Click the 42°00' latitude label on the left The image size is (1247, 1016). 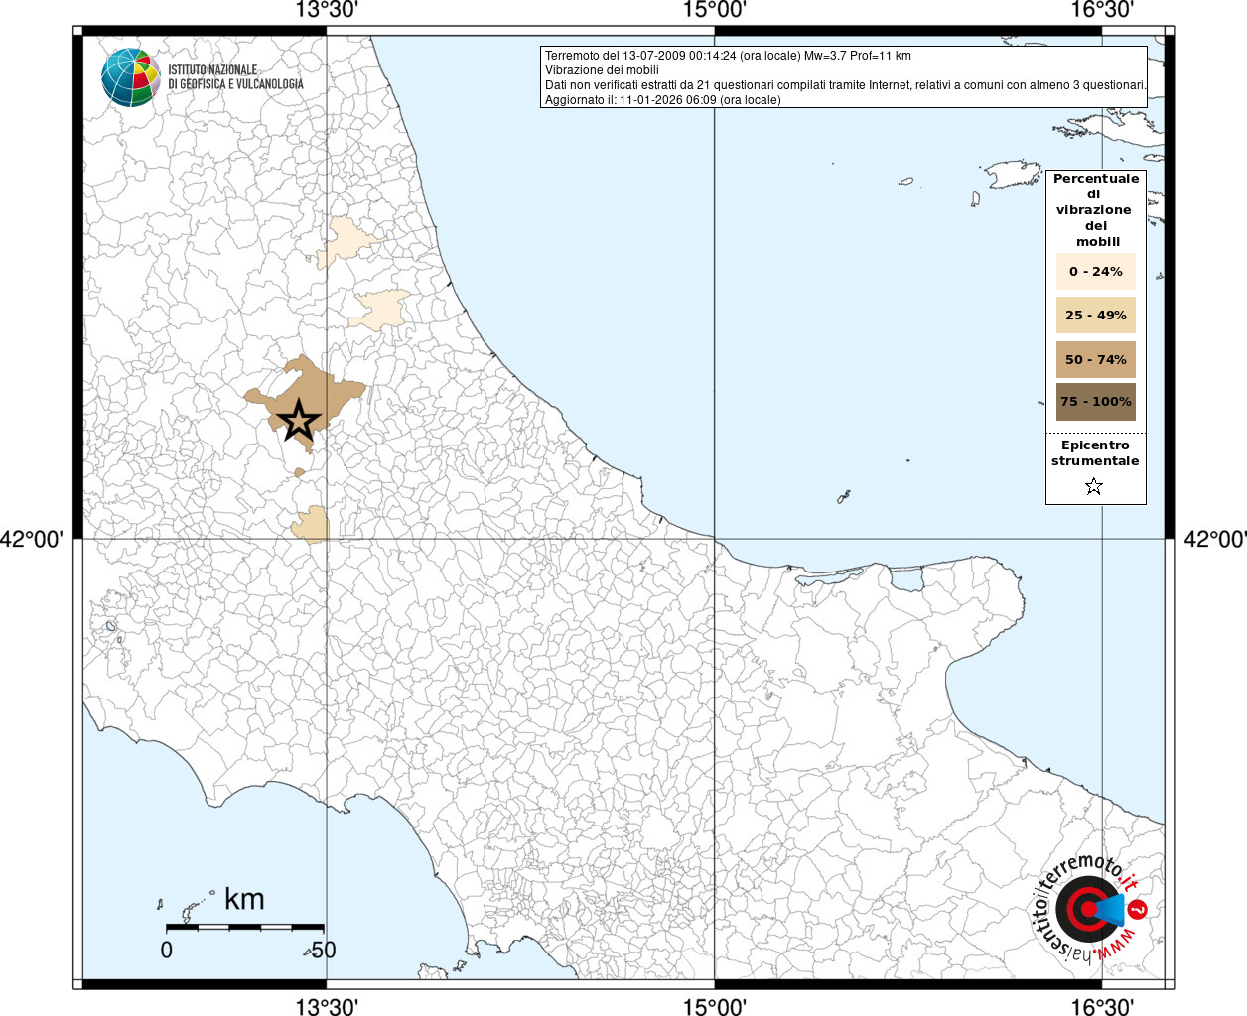coord(32,539)
